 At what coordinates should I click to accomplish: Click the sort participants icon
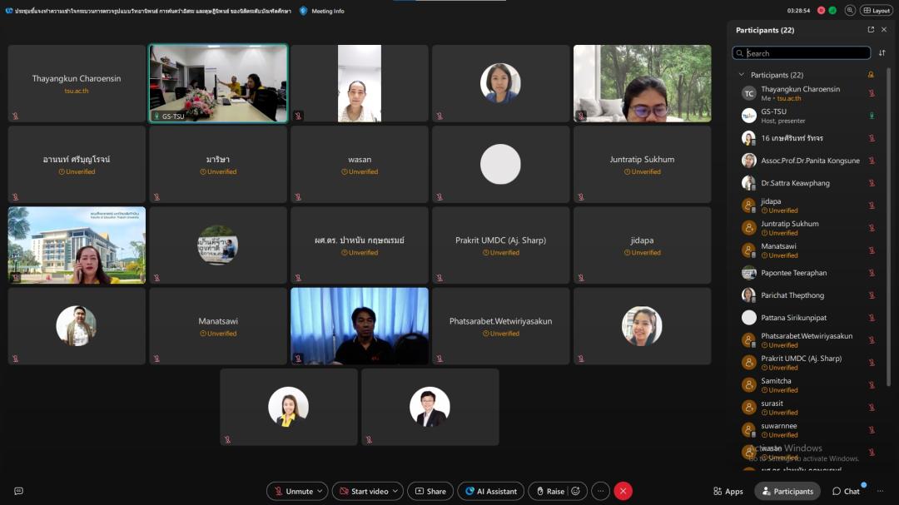click(882, 52)
